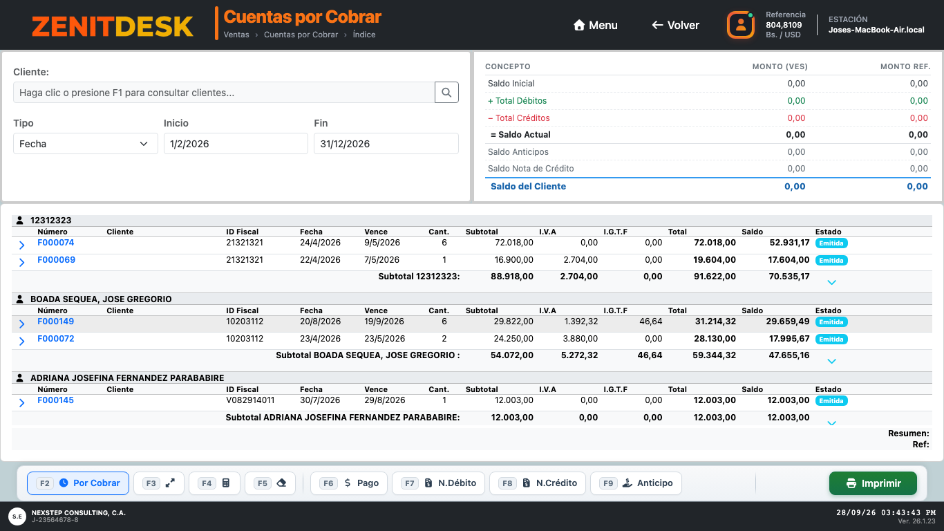Image resolution: width=944 pixels, height=531 pixels.
Task: Click date and time 28/09/26 03:43:43 PM
Action: tap(886, 513)
